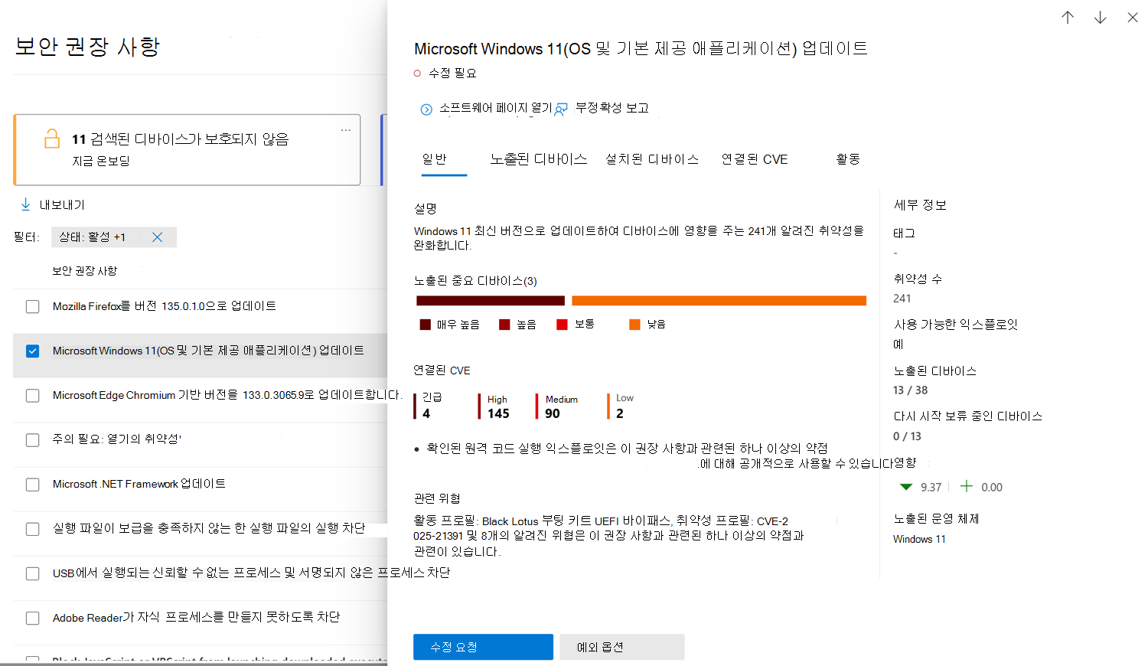Click the 매우 높음 legend color swatch
This screenshot has width=1148, height=666.
[x=426, y=325]
